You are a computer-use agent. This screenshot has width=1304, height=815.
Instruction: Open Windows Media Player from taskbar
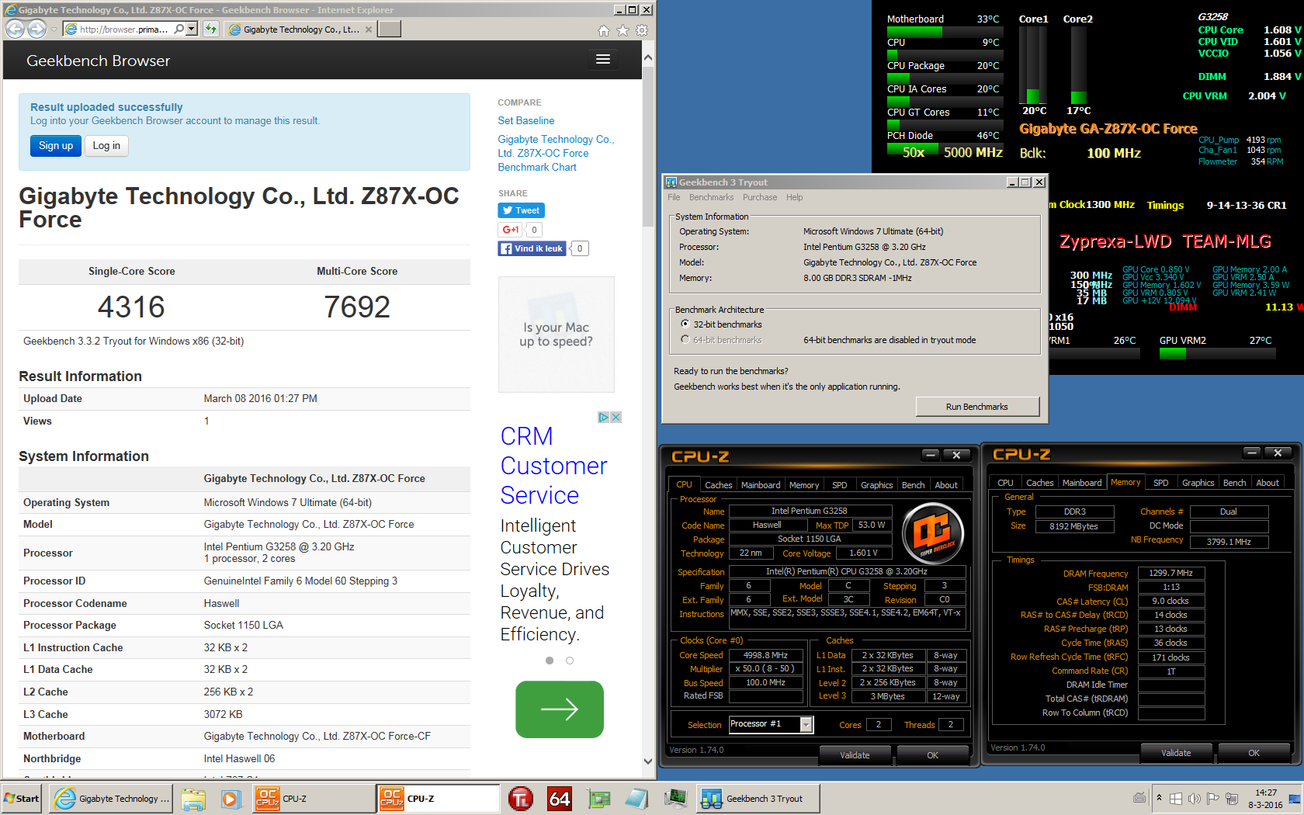[231, 799]
